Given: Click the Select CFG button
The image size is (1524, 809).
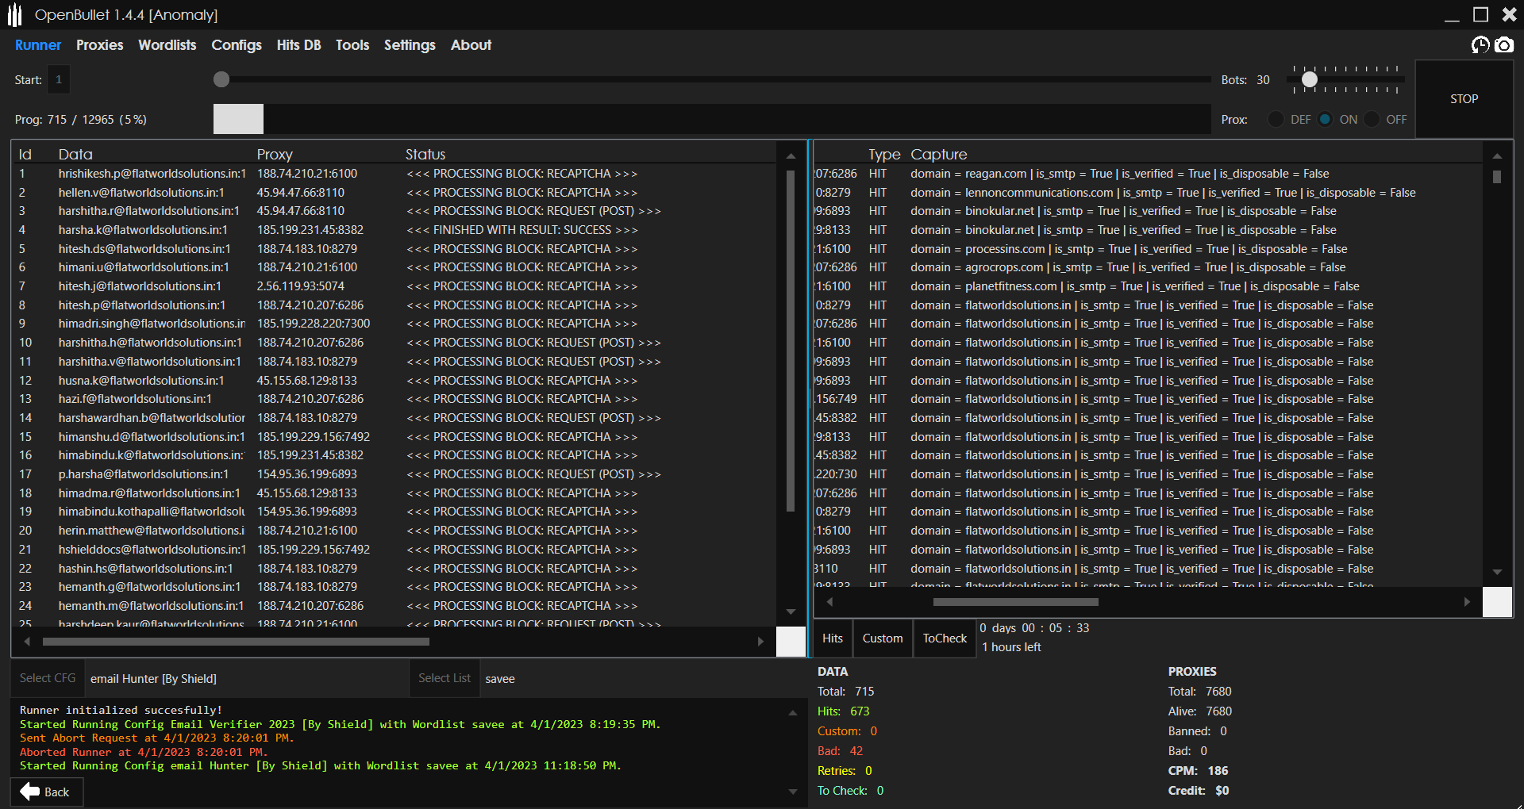Looking at the screenshot, I should (x=48, y=678).
